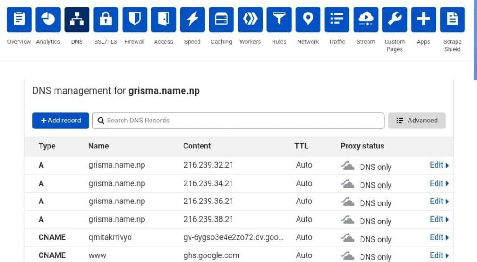Open the Scrape Shield document icon
Image resolution: width=477 pixels, height=262 pixels.
(452, 20)
